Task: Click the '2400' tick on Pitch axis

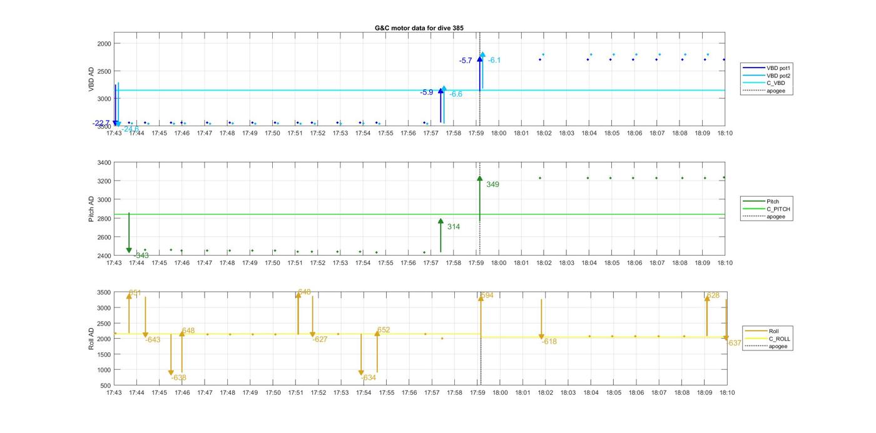Action: pyautogui.click(x=103, y=256)
